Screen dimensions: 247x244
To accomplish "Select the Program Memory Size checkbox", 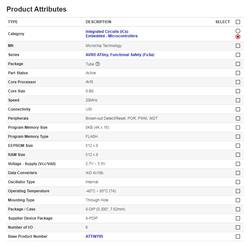I will [x=238, y=127].
